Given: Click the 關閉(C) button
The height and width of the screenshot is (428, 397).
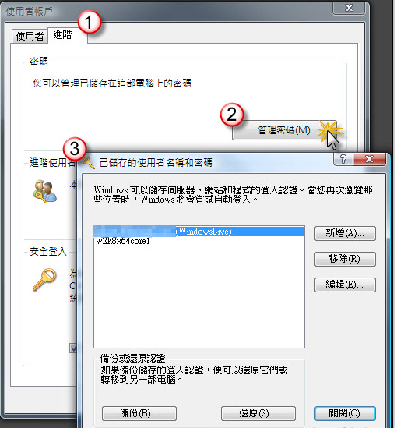Looking at the screenshot, I should click(x=345, y=413).
